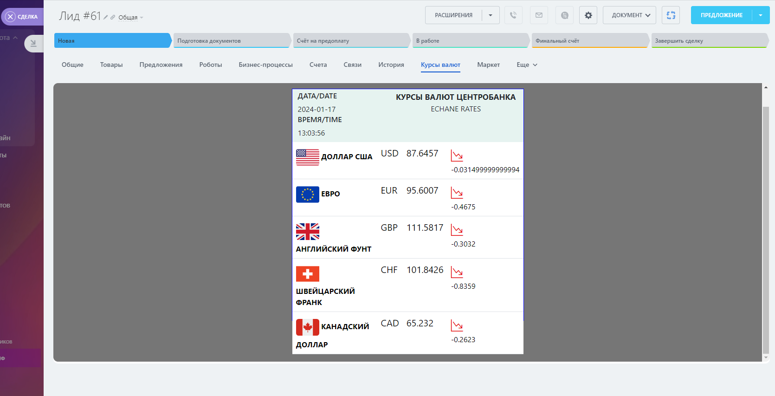
Task: Expand the Еще tab menu
Action: click(527, 65)
